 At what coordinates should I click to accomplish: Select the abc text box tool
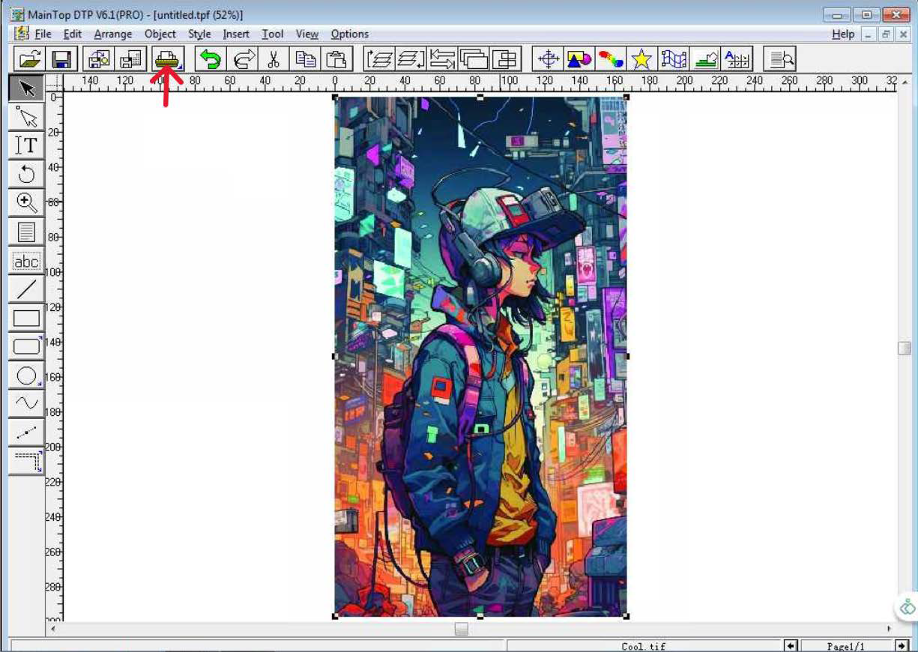(27, 261)
